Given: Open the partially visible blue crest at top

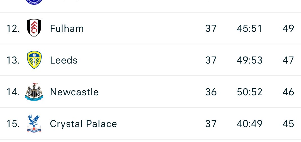Looking at the screenshot, I should (x=34, y=2).
